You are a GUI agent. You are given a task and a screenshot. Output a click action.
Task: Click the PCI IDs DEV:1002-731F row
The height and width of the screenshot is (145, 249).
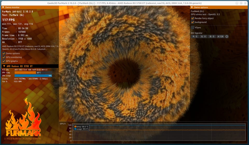click(x=25, y=70)
